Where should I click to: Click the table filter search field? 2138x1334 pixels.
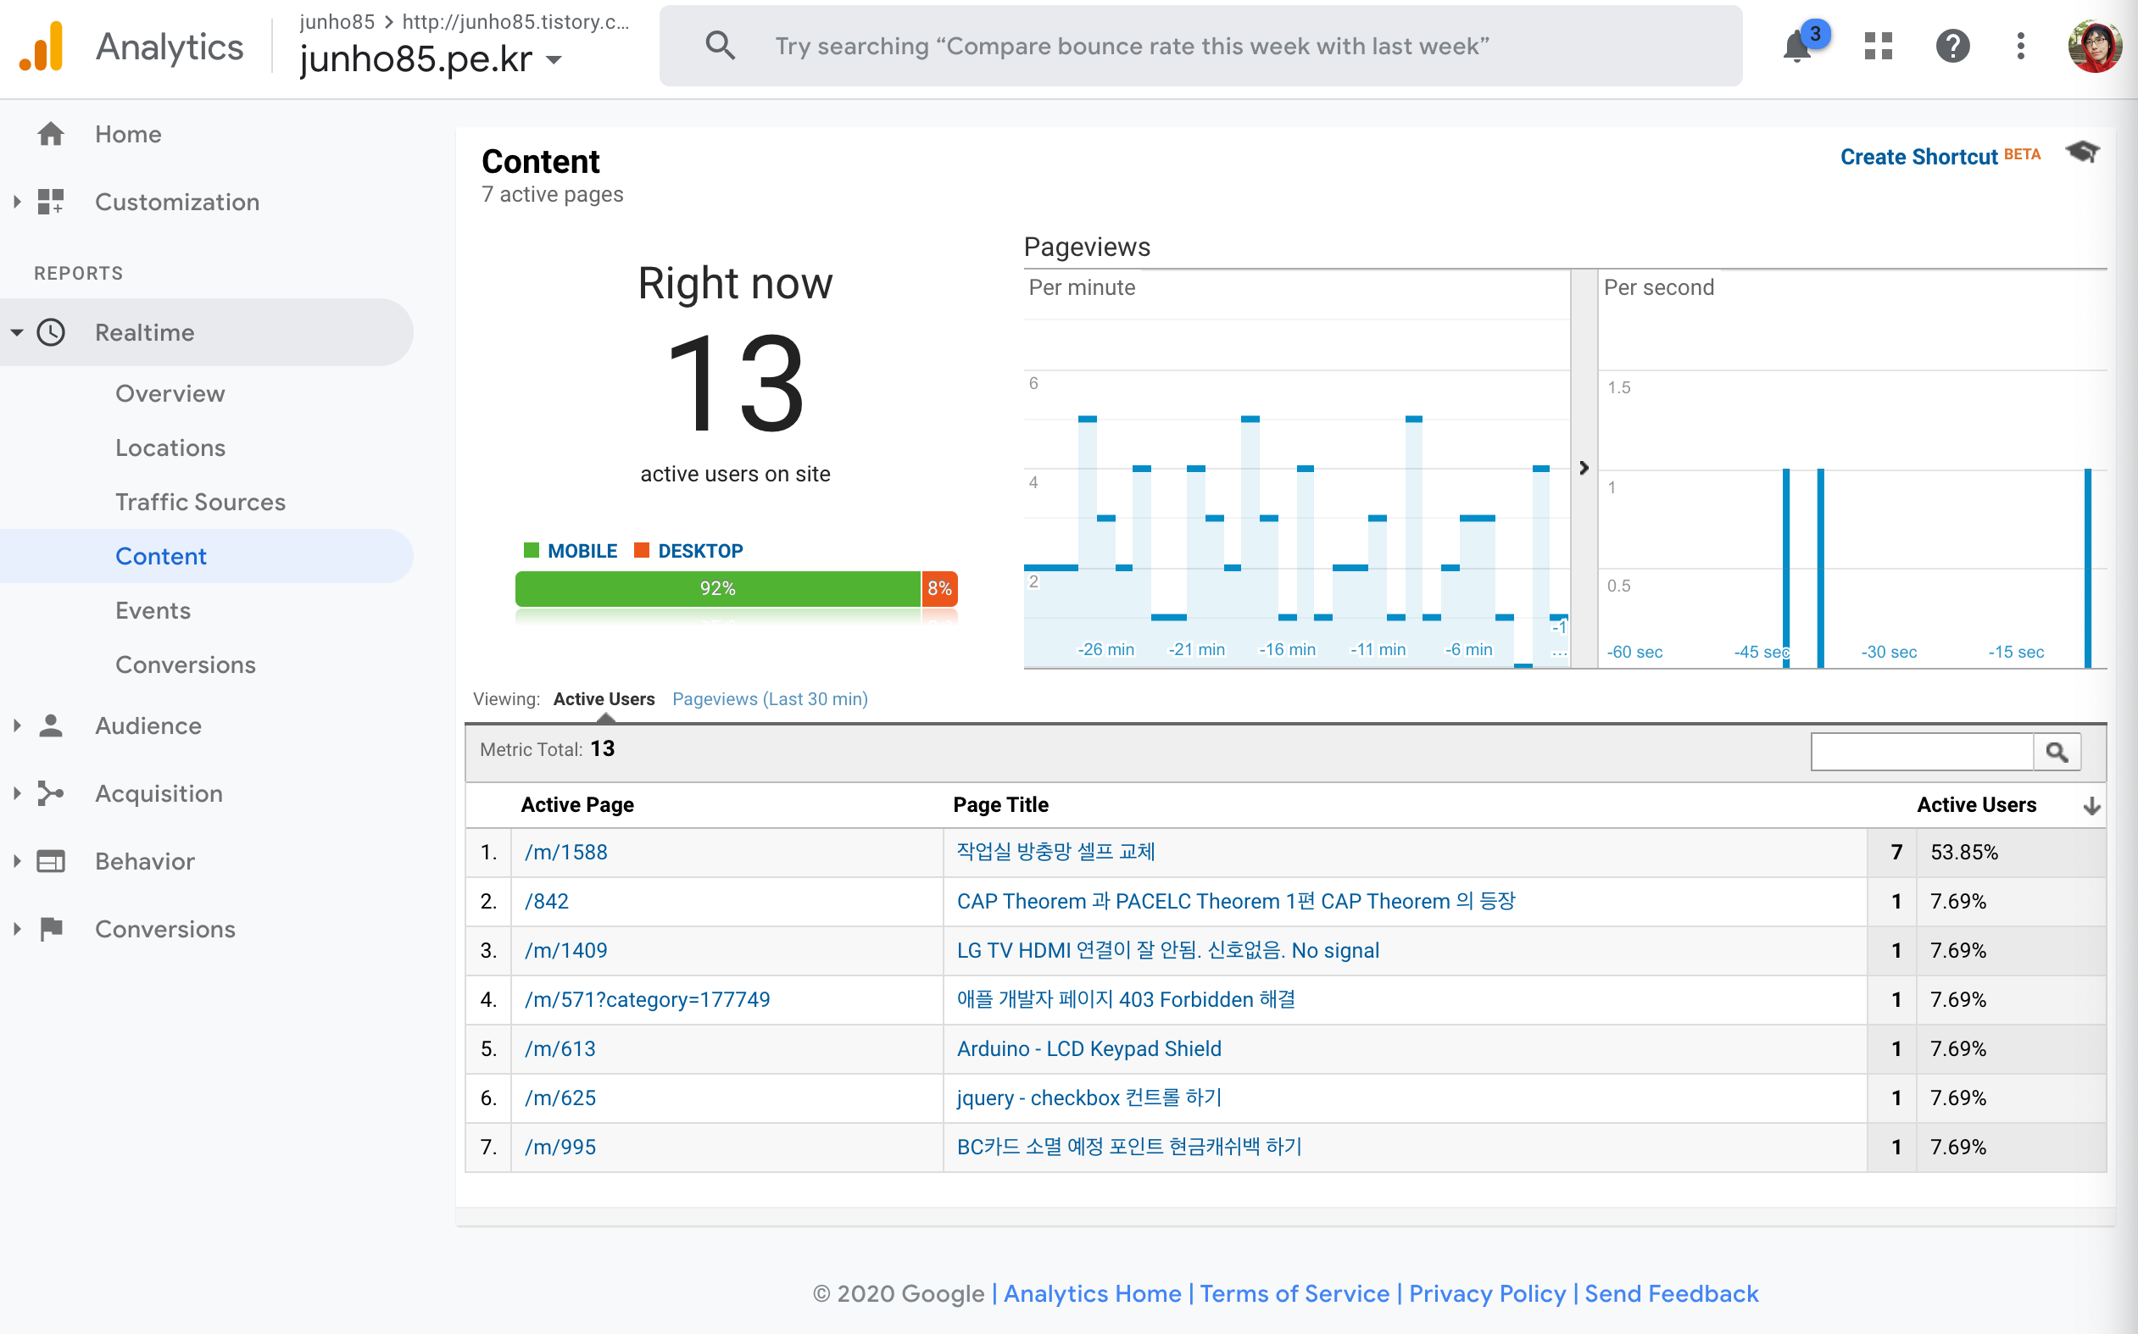[1921, 752]
